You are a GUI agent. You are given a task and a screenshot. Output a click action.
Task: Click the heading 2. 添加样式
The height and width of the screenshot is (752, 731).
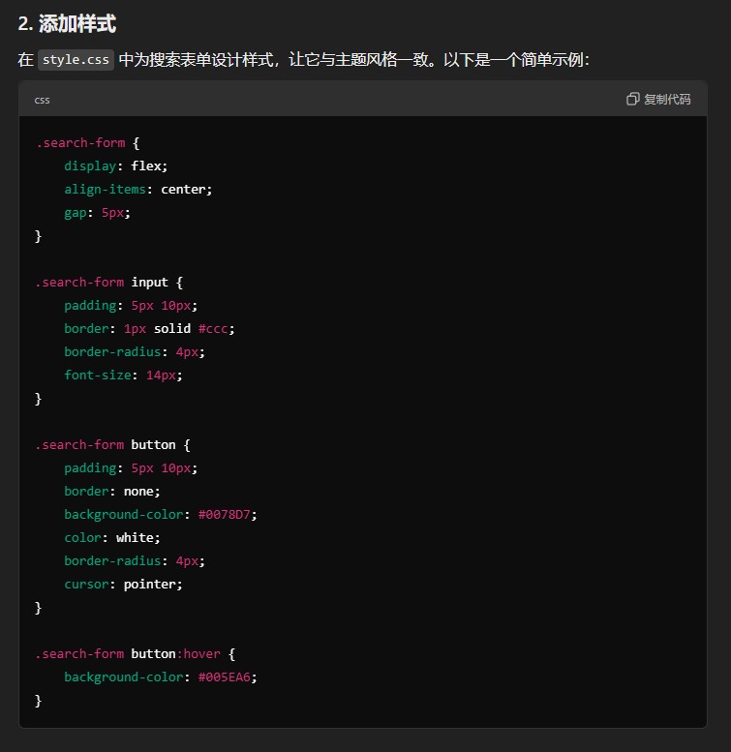tap(67, 23)
